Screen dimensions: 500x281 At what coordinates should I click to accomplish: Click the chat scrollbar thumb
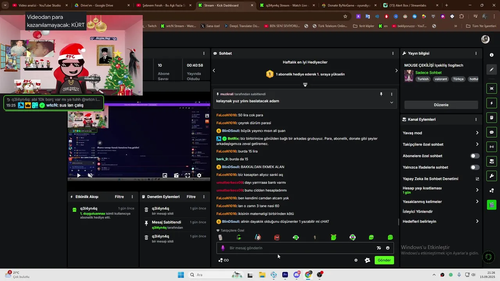[398, 222]
